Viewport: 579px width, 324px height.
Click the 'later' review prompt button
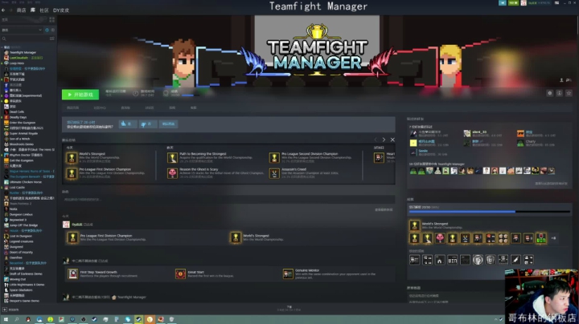click(x=168, y=124)
